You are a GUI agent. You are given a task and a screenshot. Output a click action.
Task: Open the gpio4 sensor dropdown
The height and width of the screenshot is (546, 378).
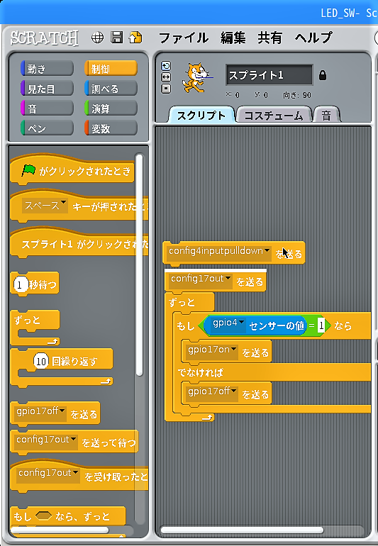coord(241,322)
